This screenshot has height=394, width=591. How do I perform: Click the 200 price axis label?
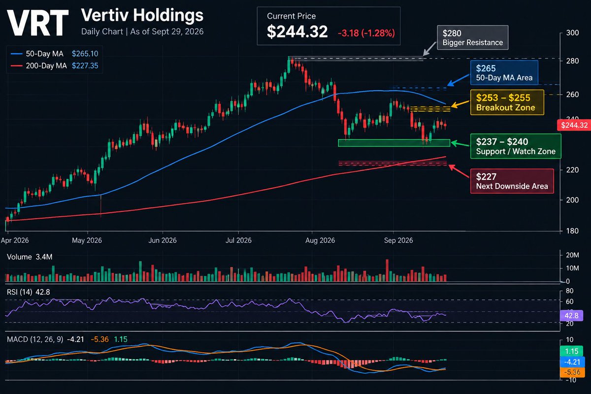pyautogui.click(x=573, y=200)
